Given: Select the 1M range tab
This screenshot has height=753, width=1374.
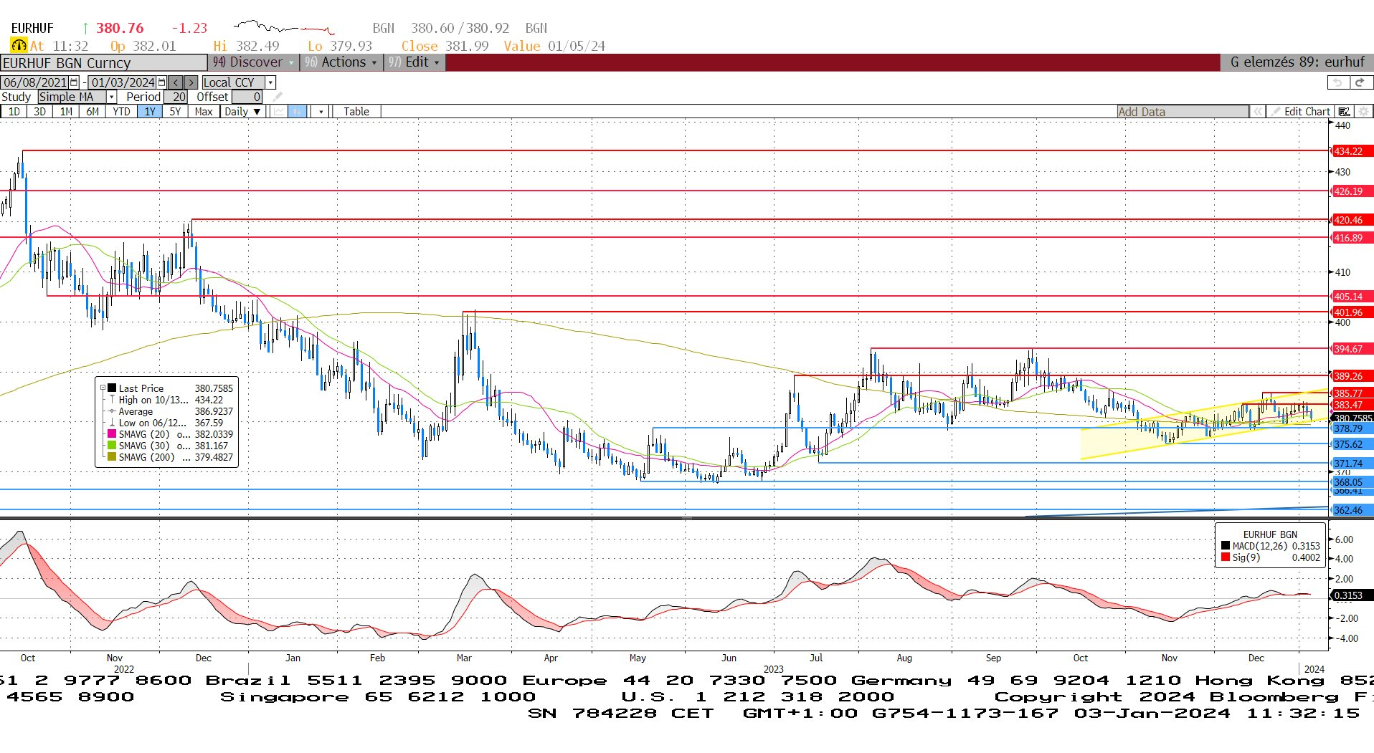Looking at the screenshot, I should click(66, 112).
